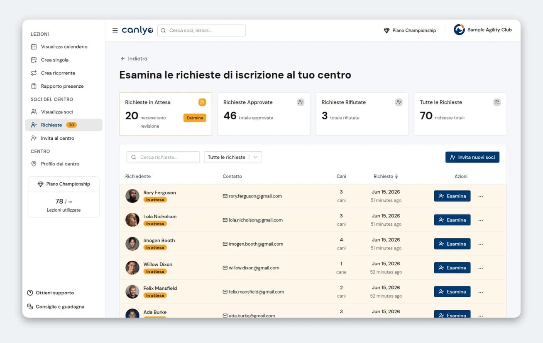
Task: Click email imogen.booth@gmail.com
Action: click(x=256, y=244)
